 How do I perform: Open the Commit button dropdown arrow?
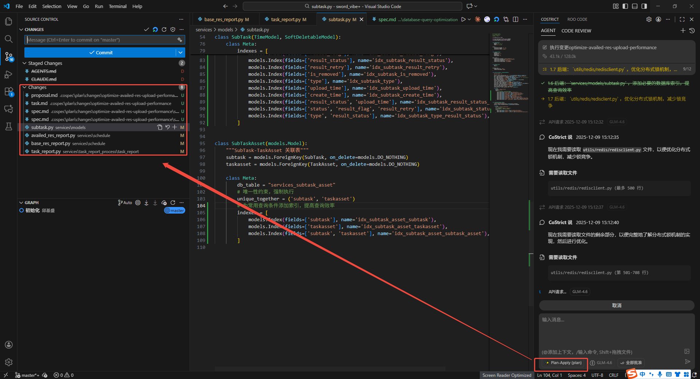tap(180, 52)
